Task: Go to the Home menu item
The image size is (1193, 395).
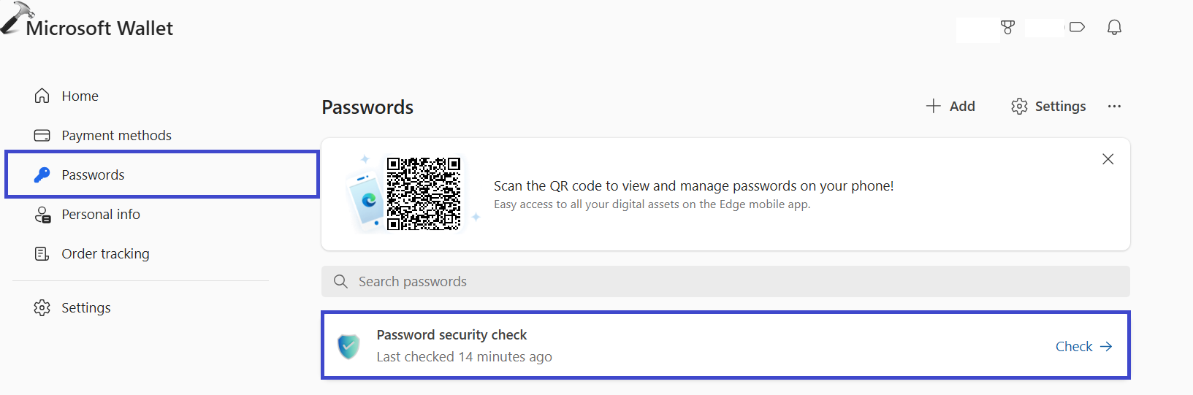Action: pyautogui.click(x=80, y=96)
